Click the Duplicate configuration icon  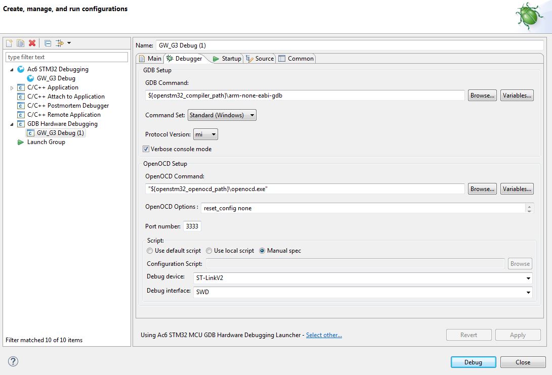(20, 43)
